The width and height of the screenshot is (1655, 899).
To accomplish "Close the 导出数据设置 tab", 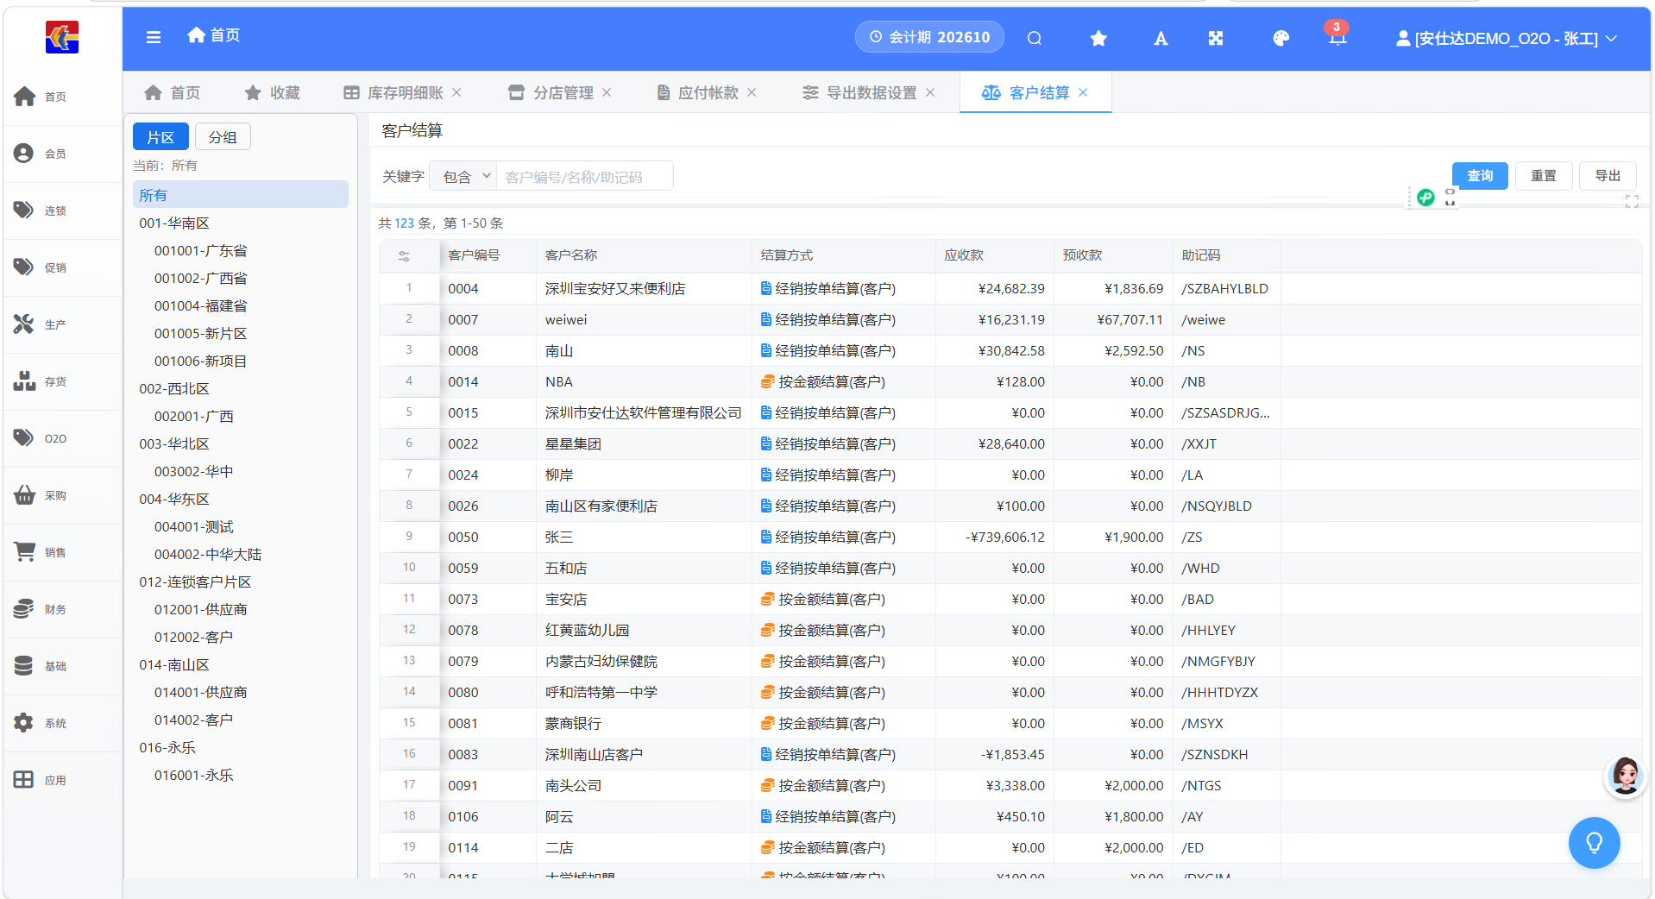I will pos(930,92).
